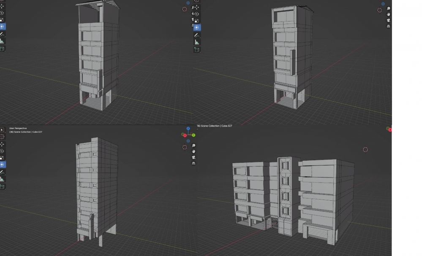Click the zoom magnifier in top-right viewport
422x256 pixels.
388,8
